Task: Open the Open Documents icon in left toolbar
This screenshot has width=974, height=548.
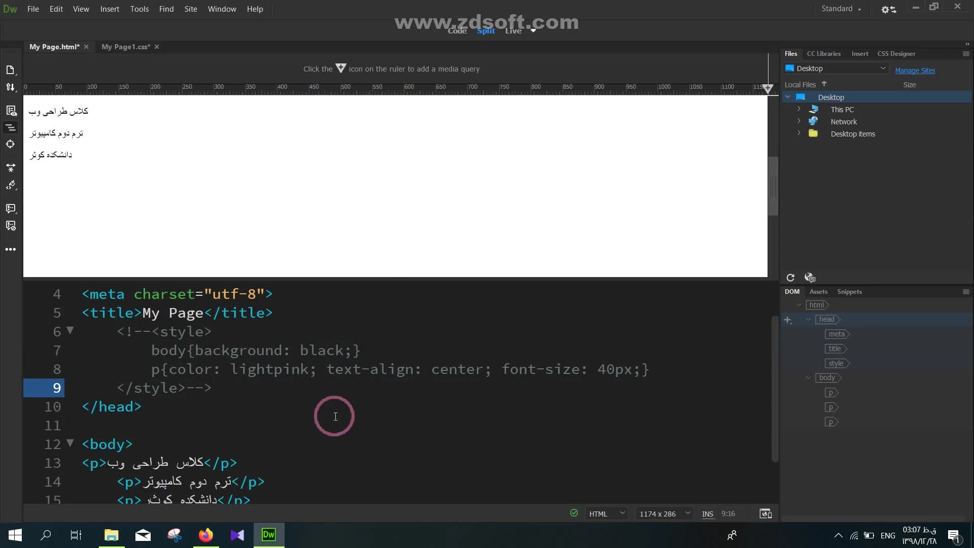Action: tap(10, 70)
